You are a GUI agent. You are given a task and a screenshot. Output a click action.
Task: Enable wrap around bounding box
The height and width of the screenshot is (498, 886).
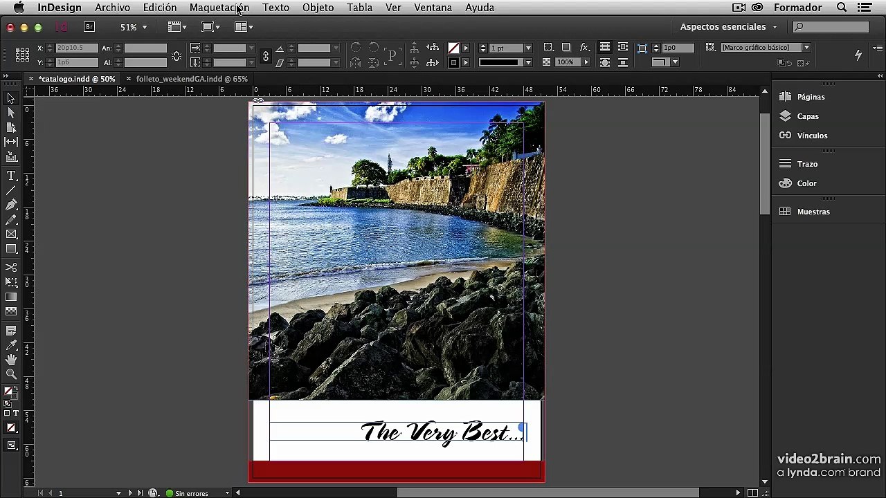pyautogui.click(x=623, y=48)
